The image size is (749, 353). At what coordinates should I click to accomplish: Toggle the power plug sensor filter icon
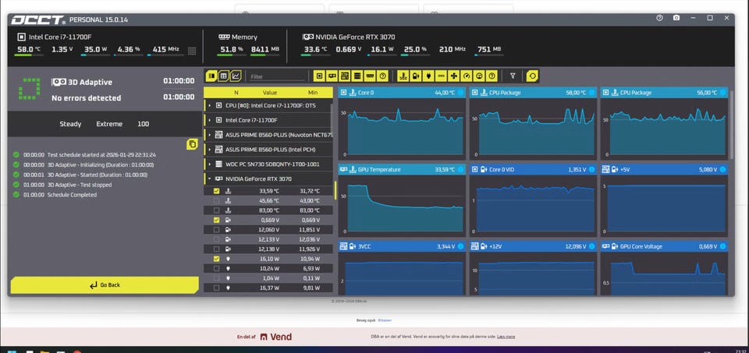coord(428,76)
